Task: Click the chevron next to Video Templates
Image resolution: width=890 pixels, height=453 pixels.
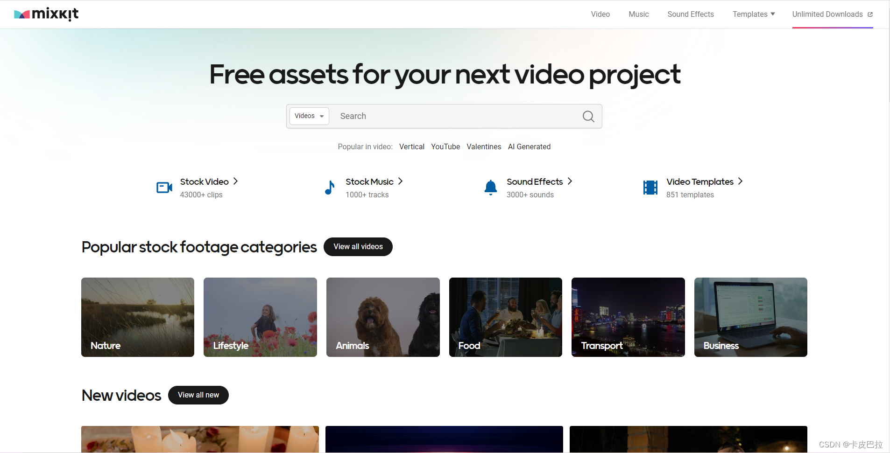Action: pyautogui.click(x=740, y=181)
